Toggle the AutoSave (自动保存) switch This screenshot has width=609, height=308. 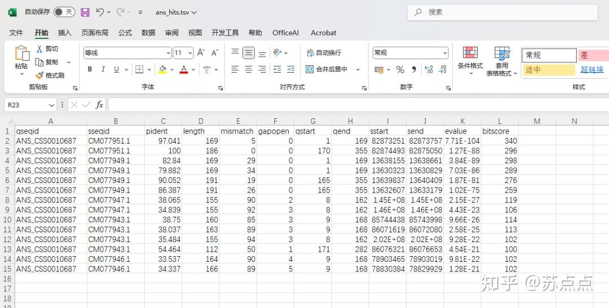click(x=64, y=12)
